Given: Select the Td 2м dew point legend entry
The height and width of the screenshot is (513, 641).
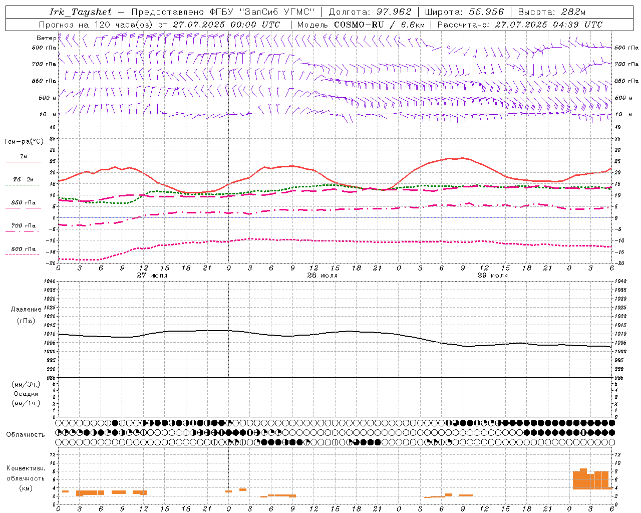Looking at the screenshot, I should coord(24,179).
